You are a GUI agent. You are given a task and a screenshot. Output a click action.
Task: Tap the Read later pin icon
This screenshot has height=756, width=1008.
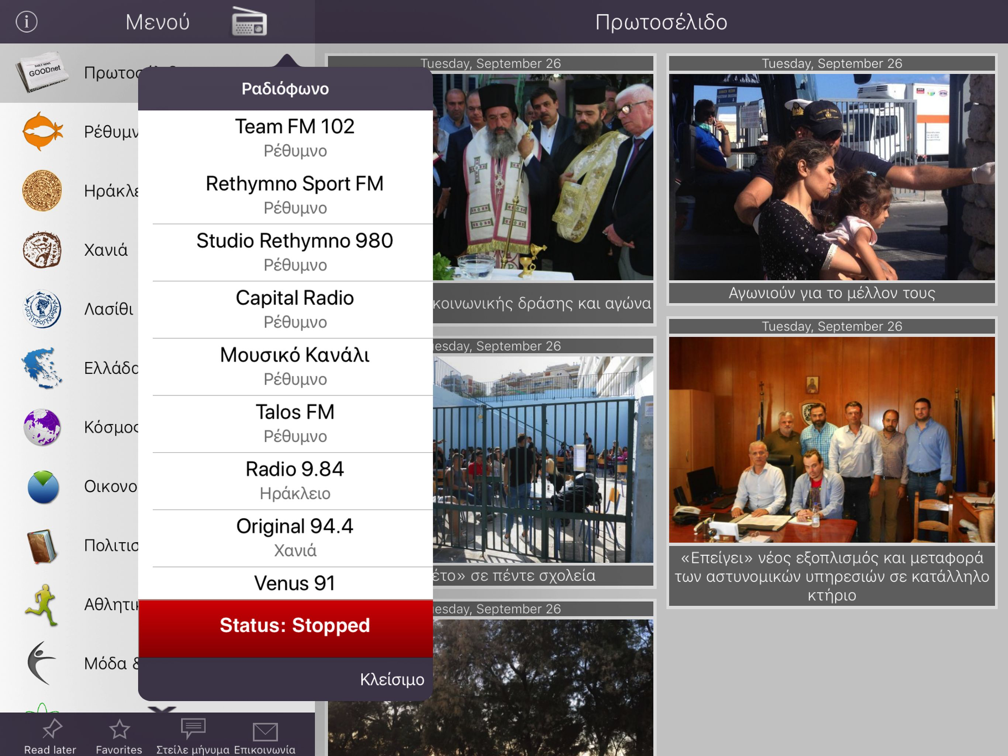click(52, 728)
